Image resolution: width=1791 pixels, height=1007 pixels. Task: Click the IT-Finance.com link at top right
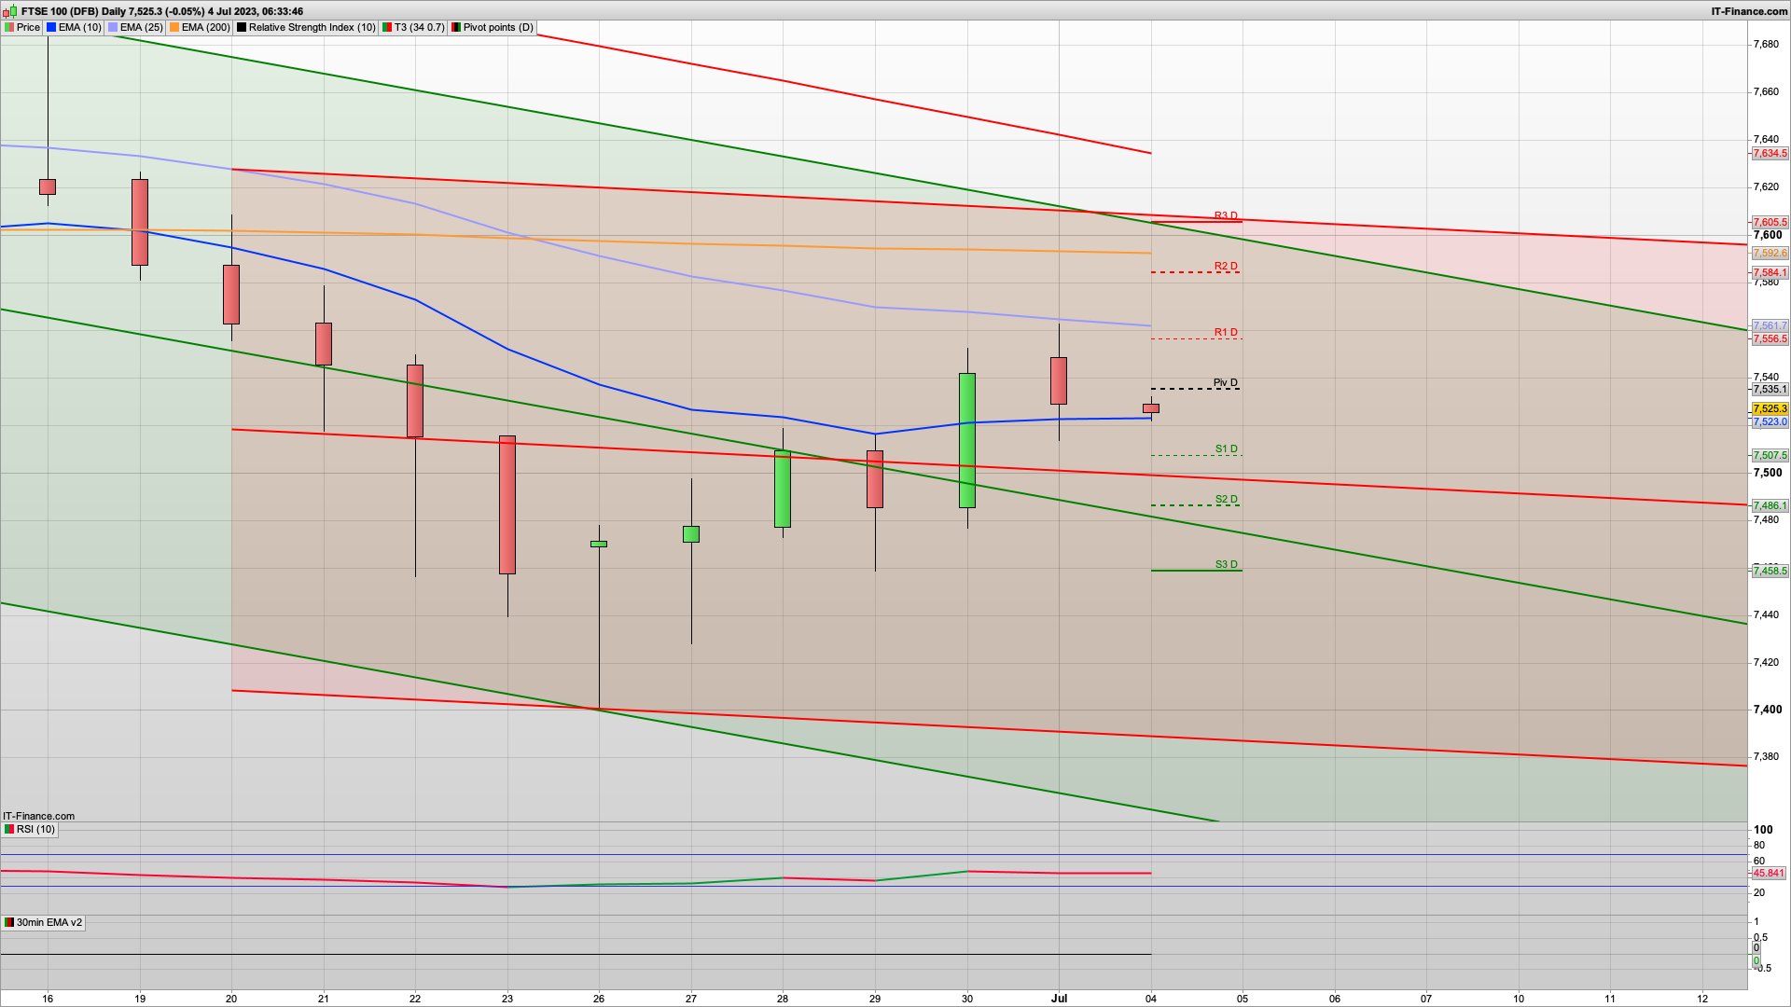1749,11
